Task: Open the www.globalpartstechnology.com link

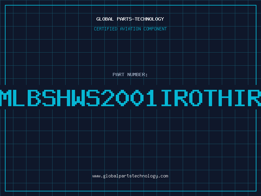Action: 130,176
